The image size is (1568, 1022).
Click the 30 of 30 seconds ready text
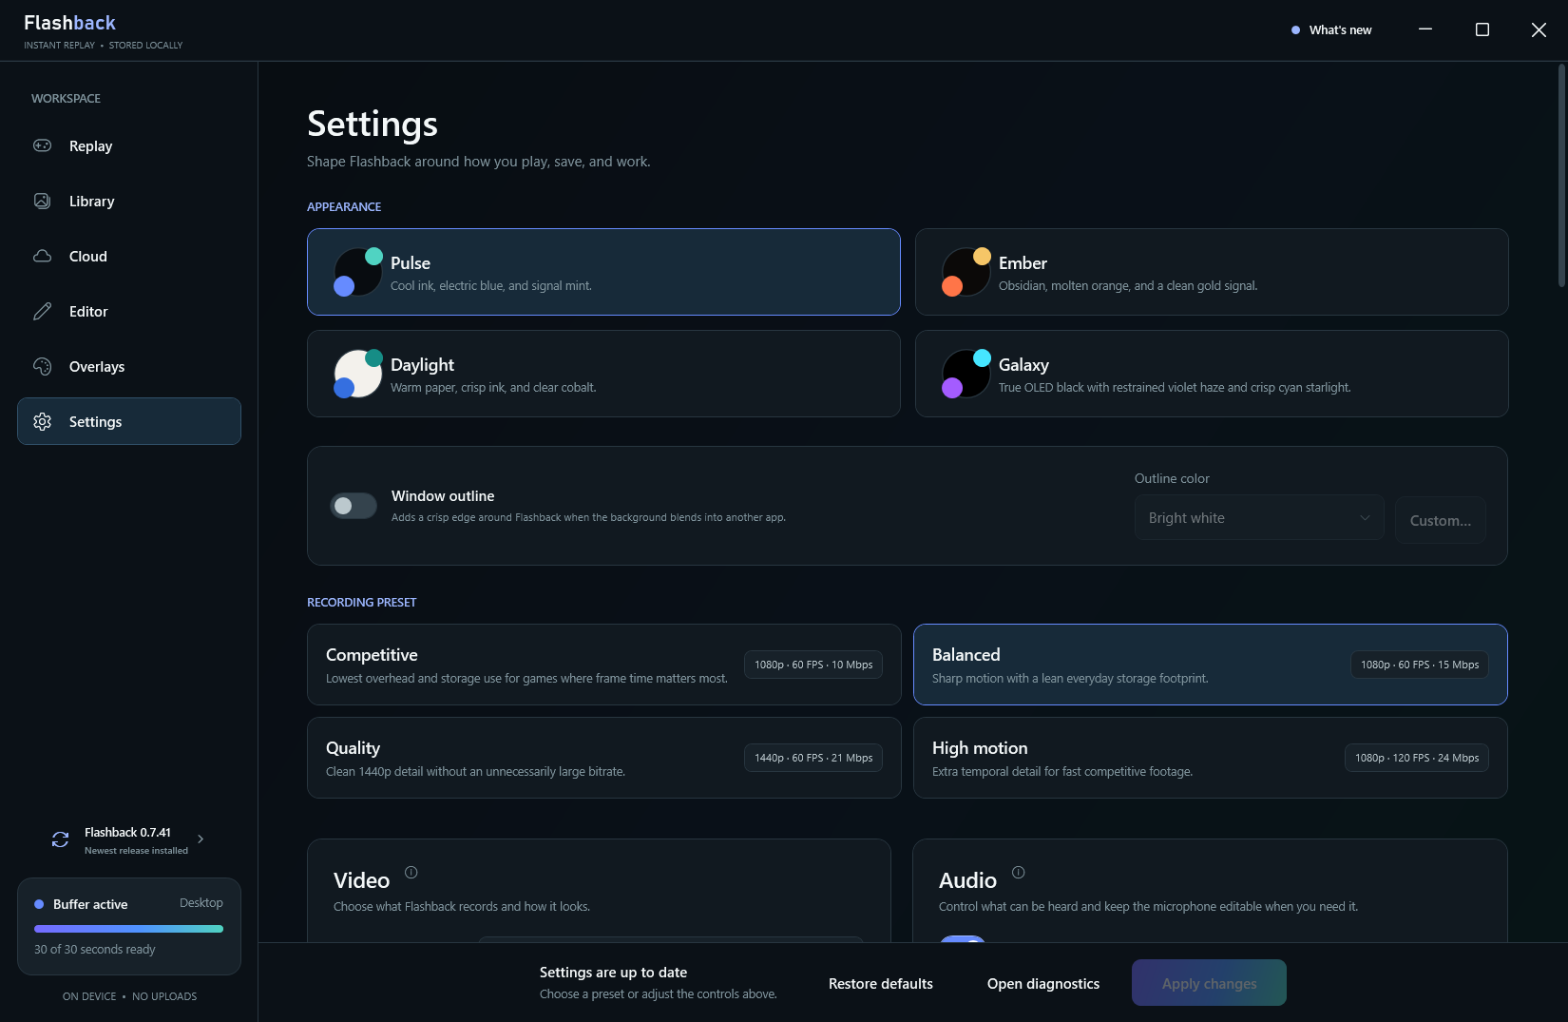coord(95,949)
